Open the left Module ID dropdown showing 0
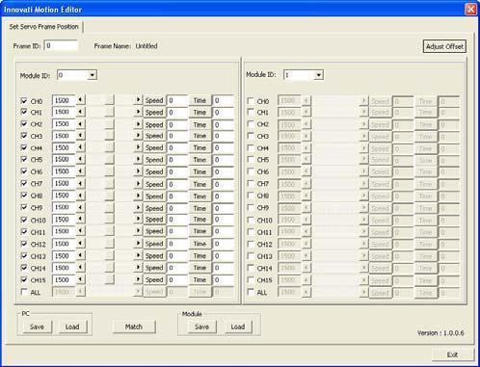 coord(92,75)
